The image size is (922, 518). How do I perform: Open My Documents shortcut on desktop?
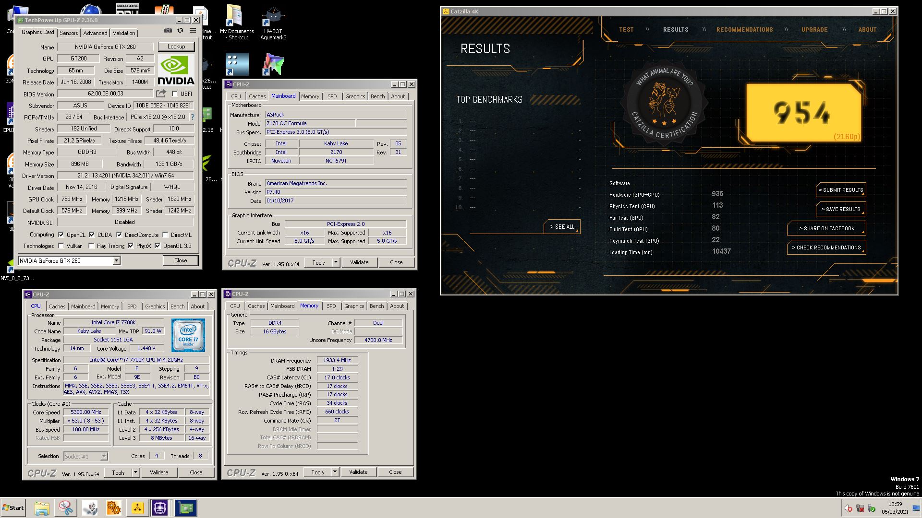pos(237,23)
